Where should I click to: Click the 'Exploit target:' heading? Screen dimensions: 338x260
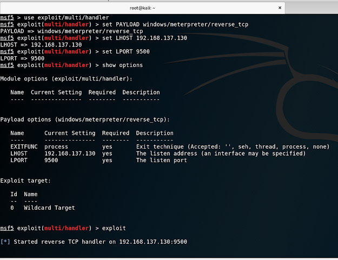25,181
